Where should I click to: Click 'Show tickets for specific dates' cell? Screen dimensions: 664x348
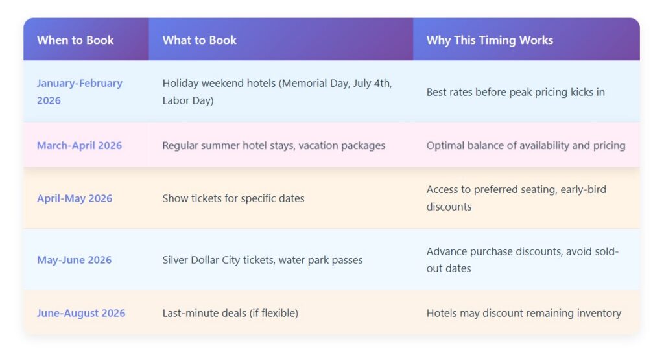[x=233, y=198]
